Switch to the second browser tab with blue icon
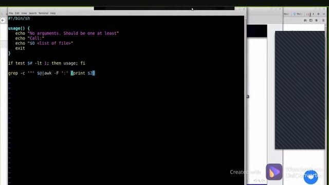Image resolution: width=329 pixels, height=185 pixels. 298,14
